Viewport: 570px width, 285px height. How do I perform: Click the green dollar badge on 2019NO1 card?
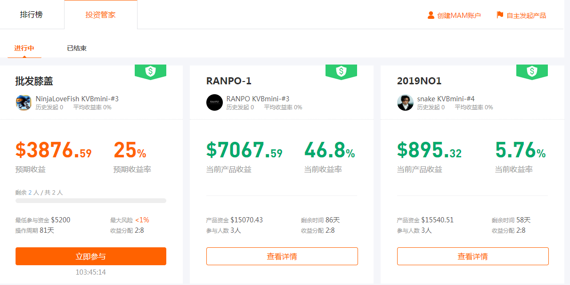point(532,72)
